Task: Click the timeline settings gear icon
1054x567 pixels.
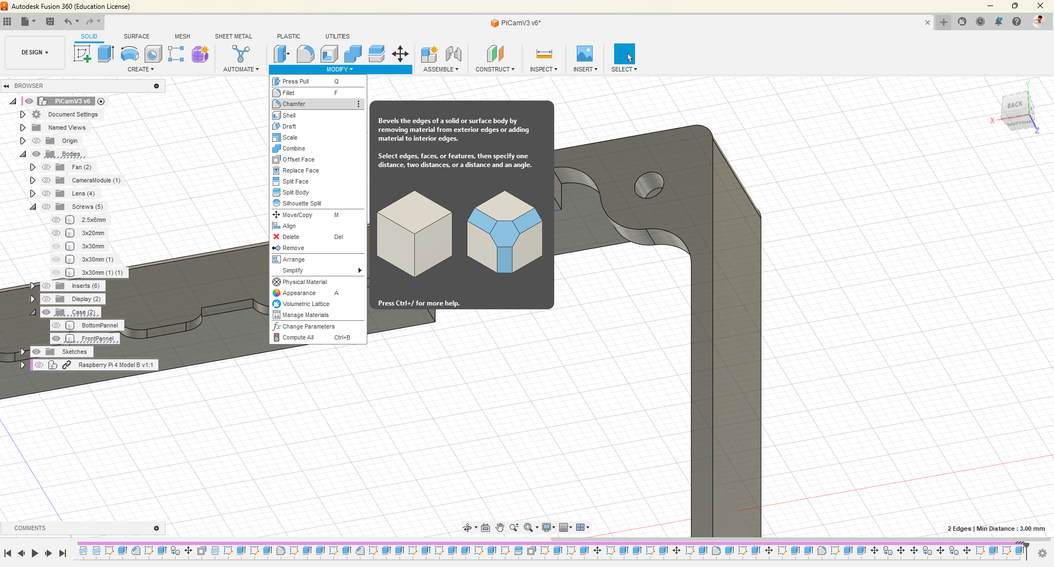Action: [1042, 553]
